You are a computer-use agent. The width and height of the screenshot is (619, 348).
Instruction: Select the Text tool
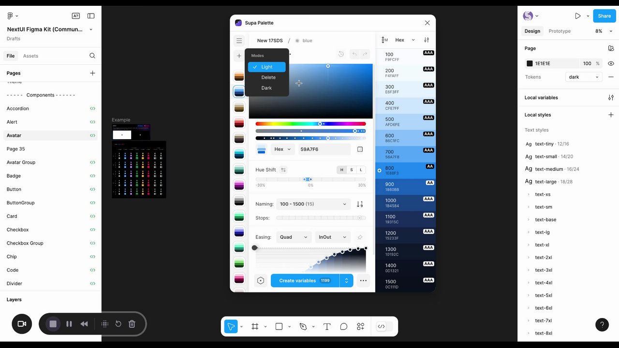(x=327, y=327)
